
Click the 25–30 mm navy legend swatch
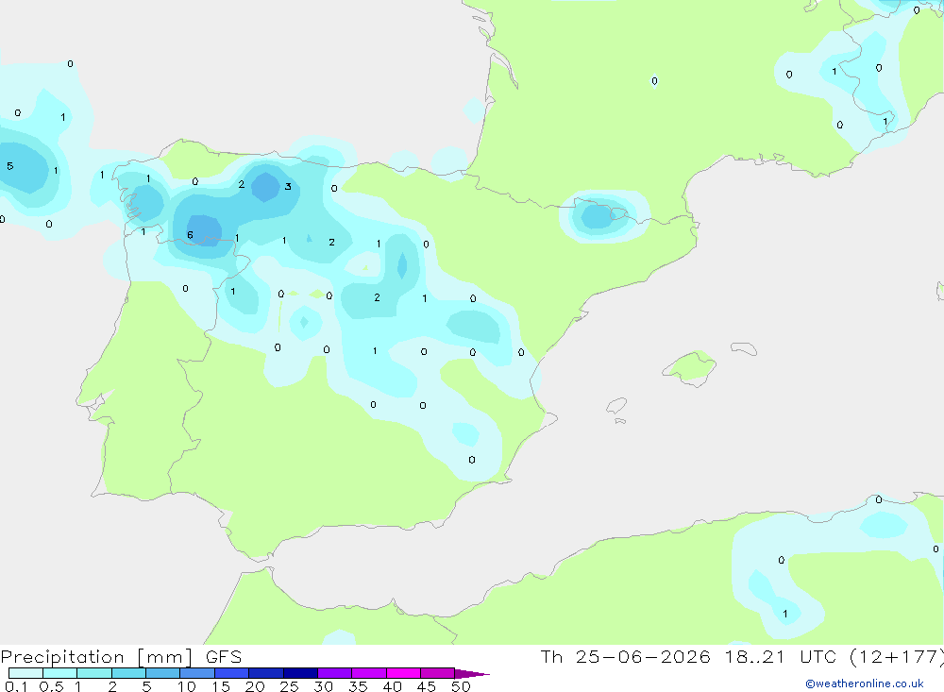[300, 673]
